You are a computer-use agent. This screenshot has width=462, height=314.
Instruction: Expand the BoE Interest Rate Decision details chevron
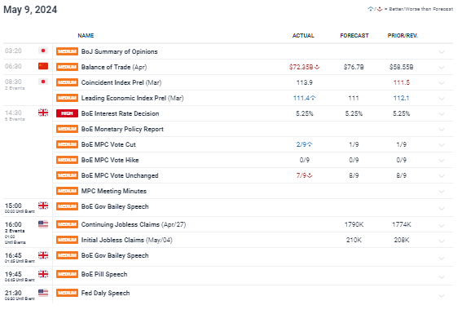442,114
